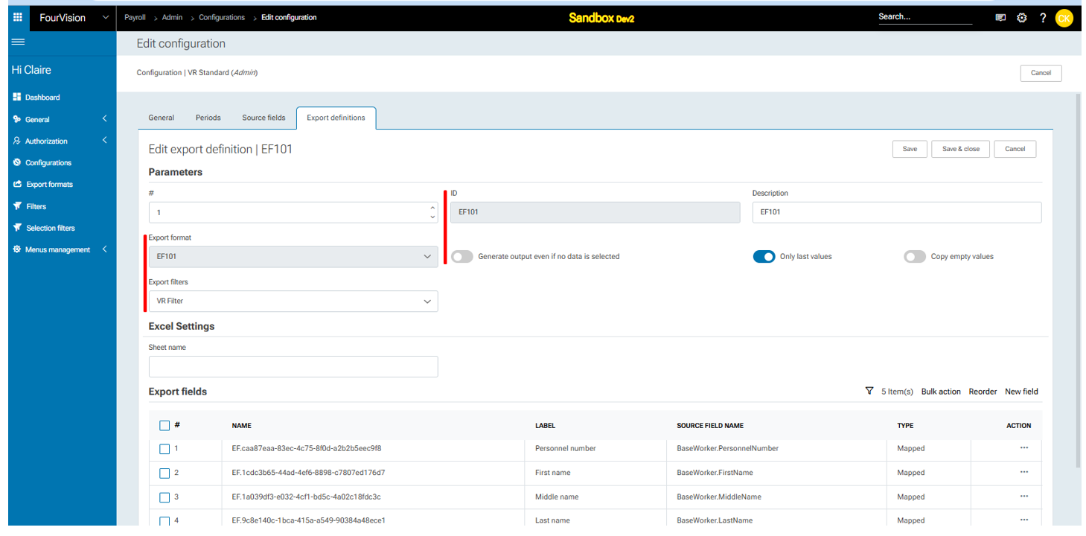This screenshot has width=1086, height=536.
Task: Open the FourVision company dropdown
Action: point(73,17)
